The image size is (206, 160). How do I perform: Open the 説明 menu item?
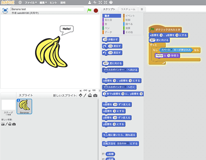(x=63, y=3)
